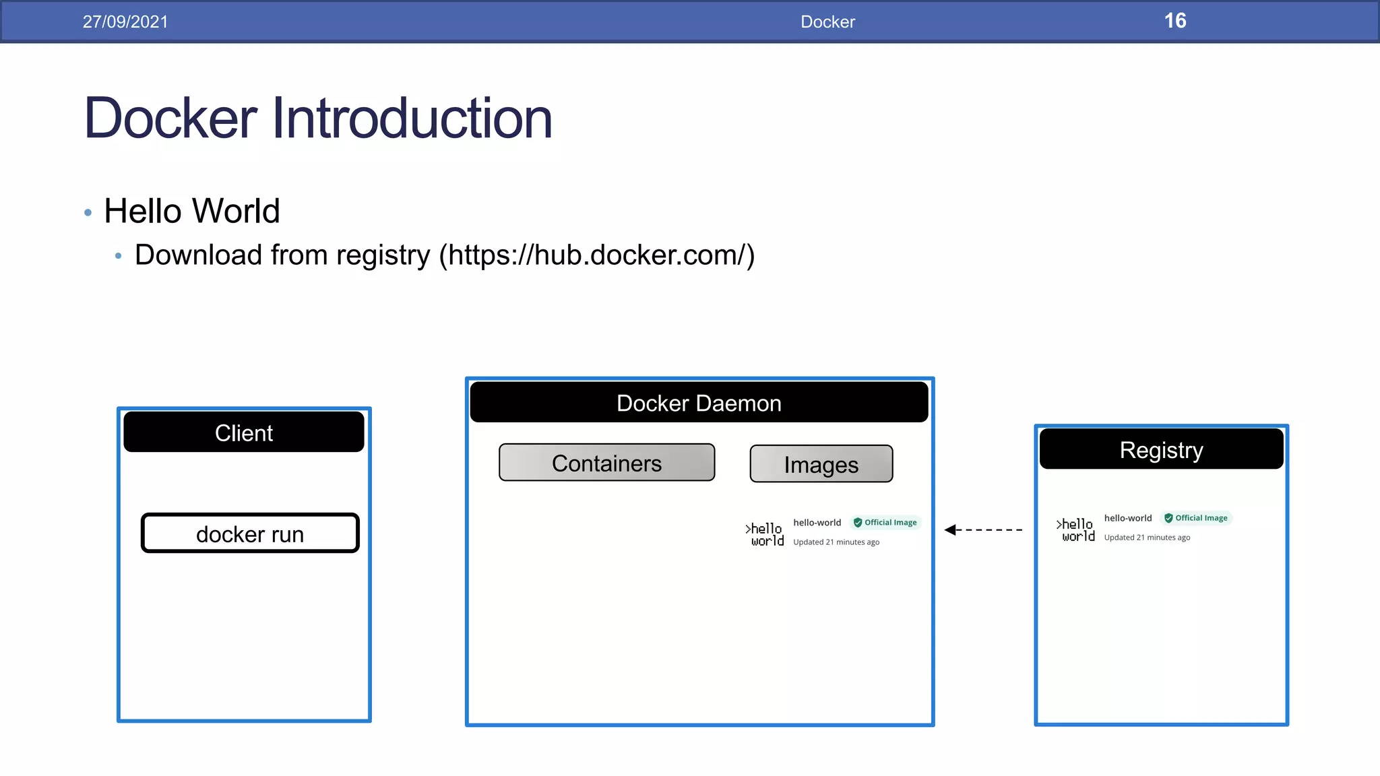
Task: Click the docker run command box
Action: point(250,533)
